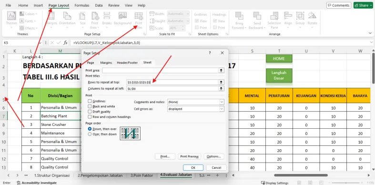Select Down, then over page order
The image size is (375, 185).
[x=90, y=129]
